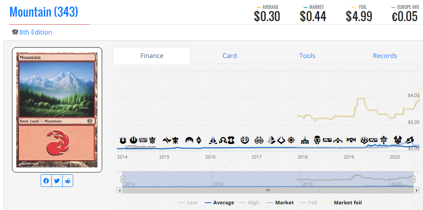Switch to the Finance tab

click(152, 56)
